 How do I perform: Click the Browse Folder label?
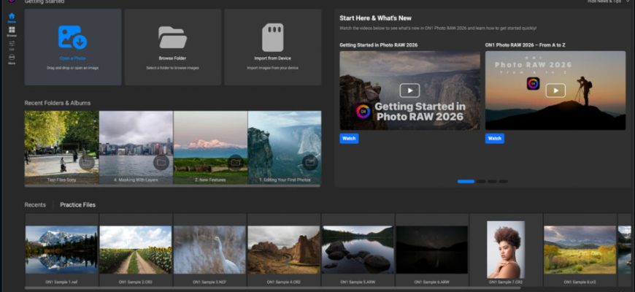pos(172,58)
